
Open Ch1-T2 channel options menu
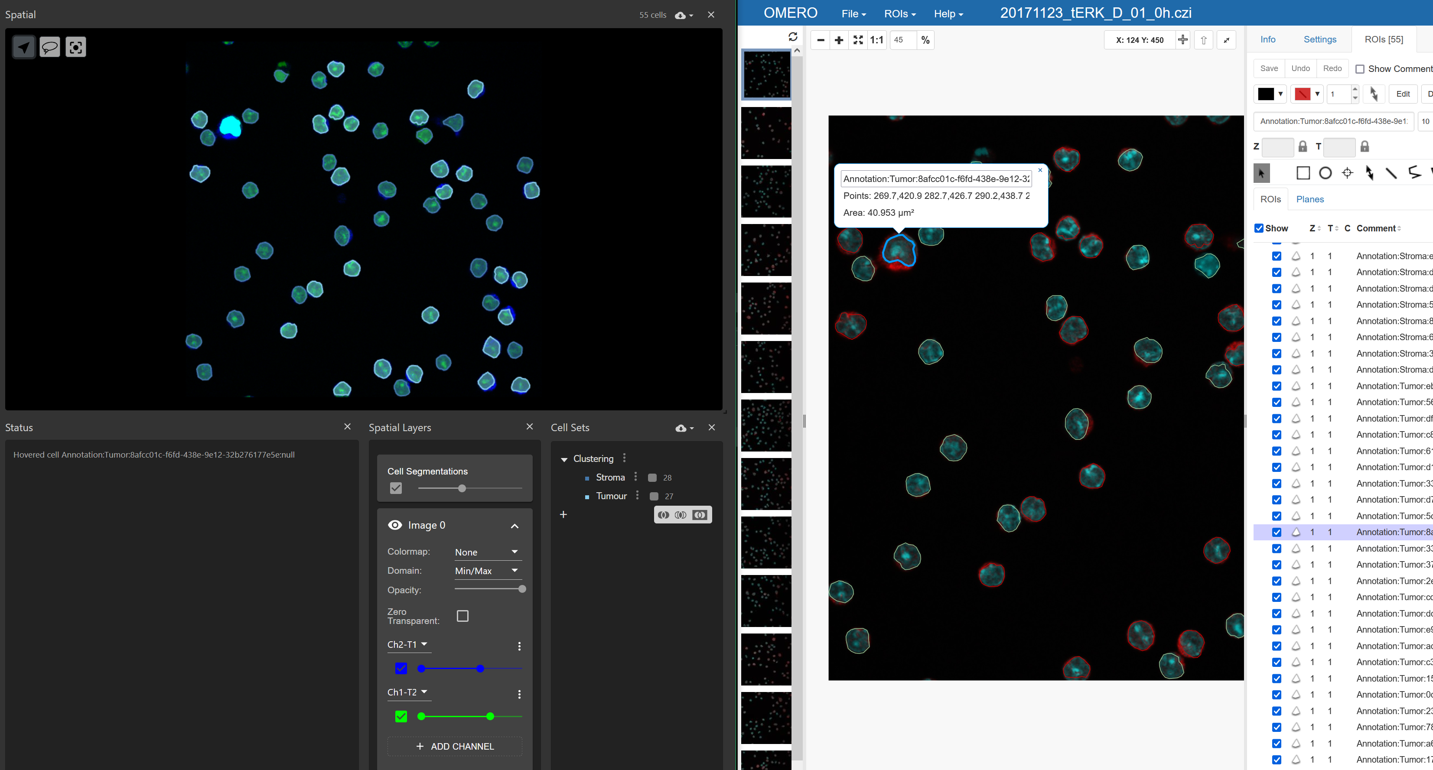(x=519, y=695)
